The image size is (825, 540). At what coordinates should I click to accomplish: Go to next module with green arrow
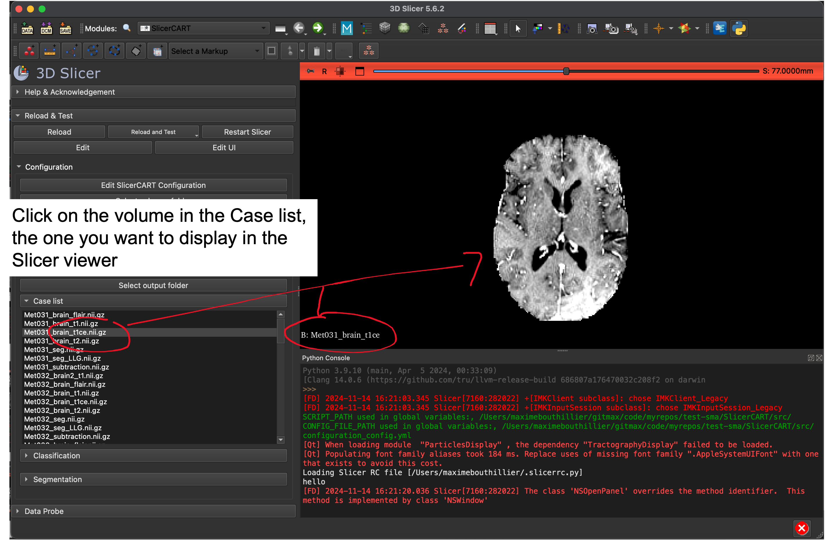tap(317, 28)
